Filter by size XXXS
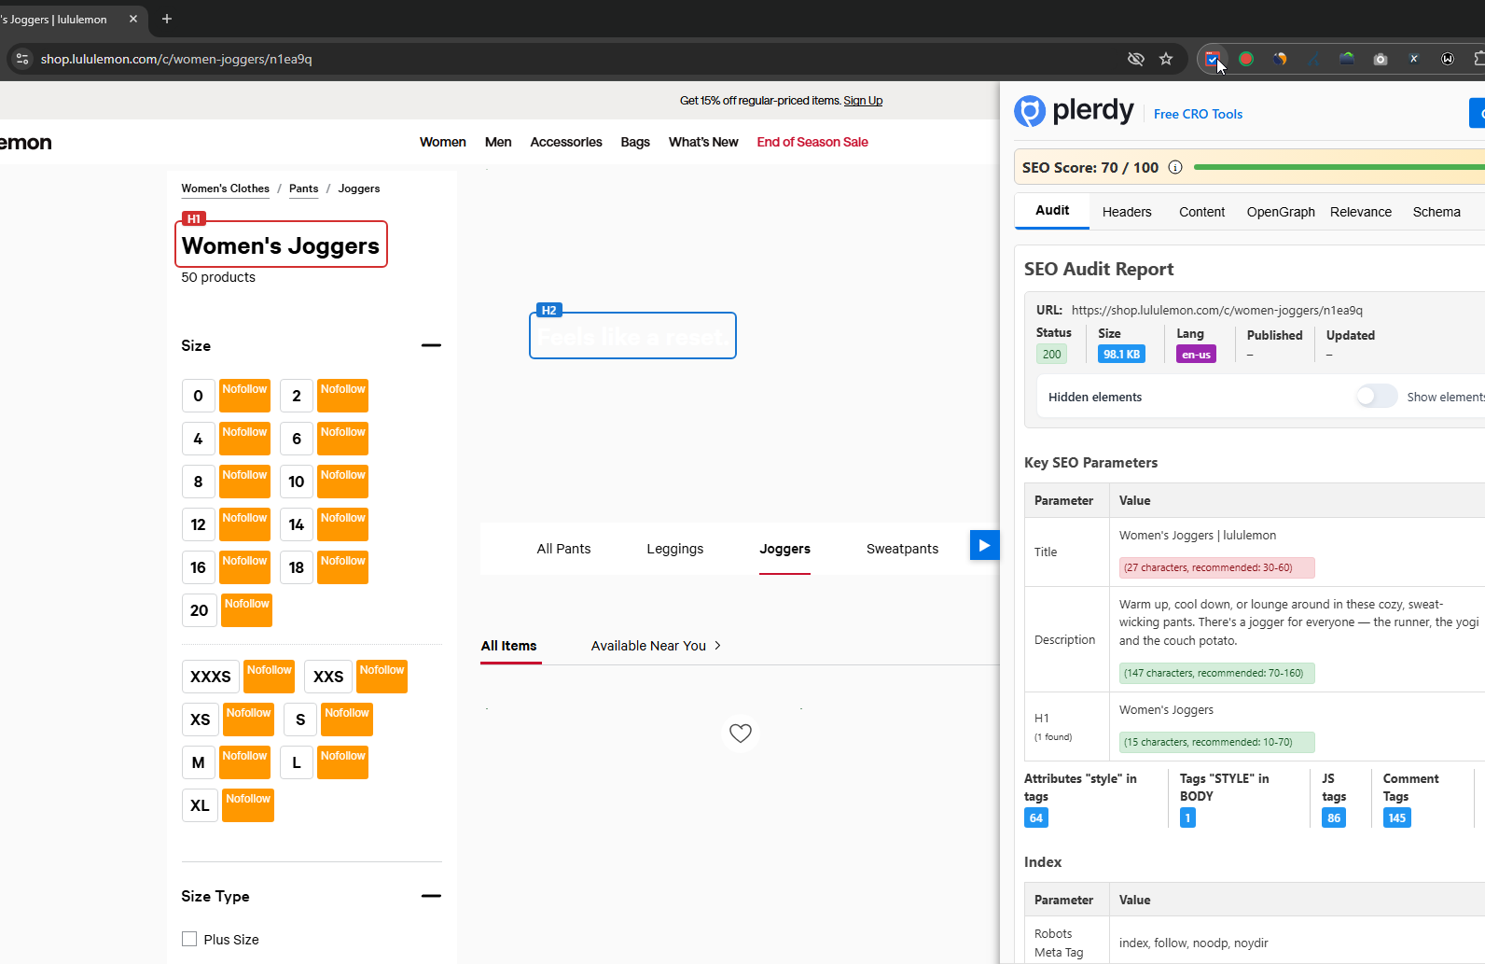Viewport: 1485px width, 964px height. coord(211,677)
